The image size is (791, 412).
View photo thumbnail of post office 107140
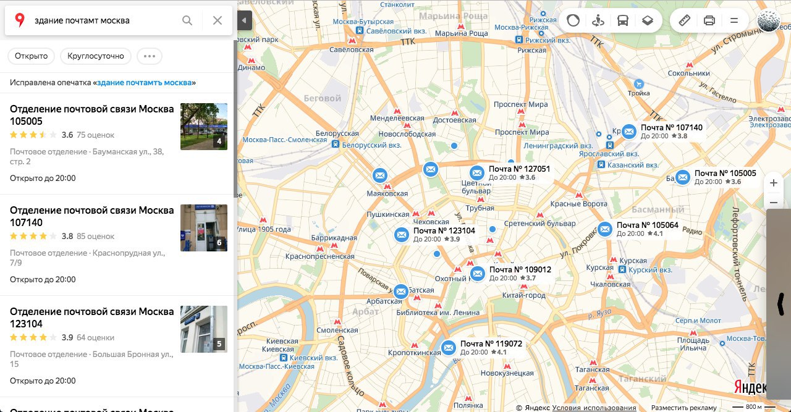204,228
